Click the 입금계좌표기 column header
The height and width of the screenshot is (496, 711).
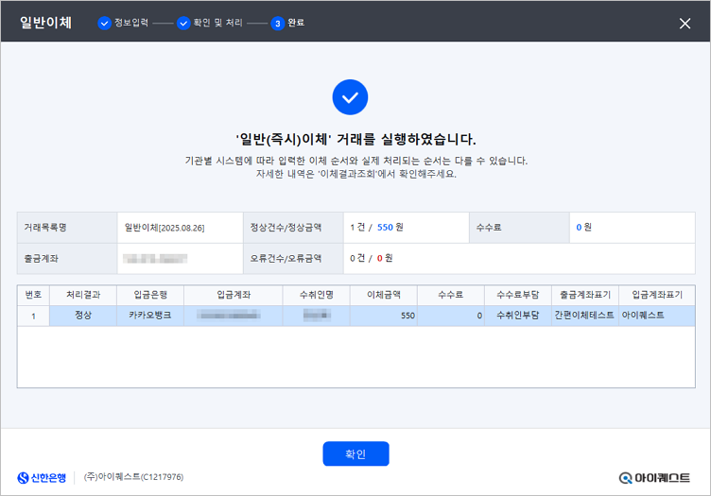point(657,295)
